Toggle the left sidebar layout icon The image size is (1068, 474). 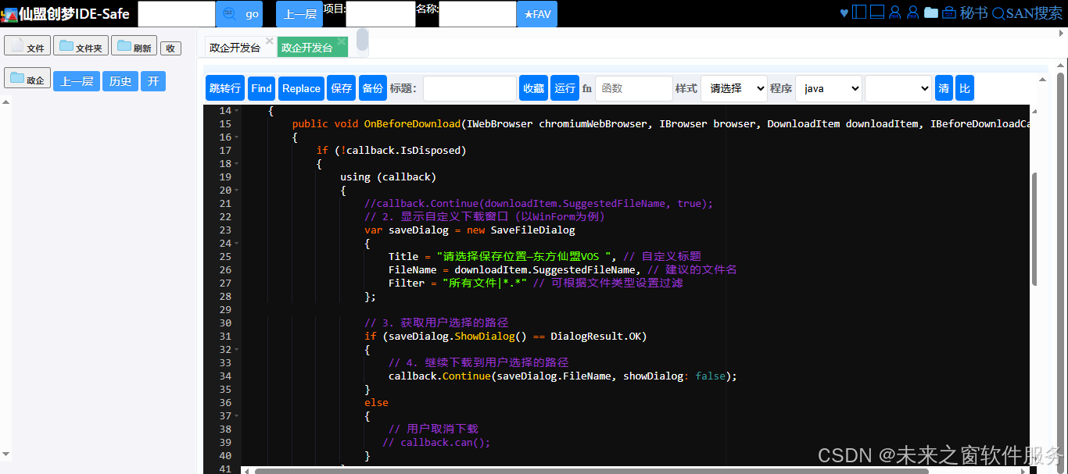[859, 12]
